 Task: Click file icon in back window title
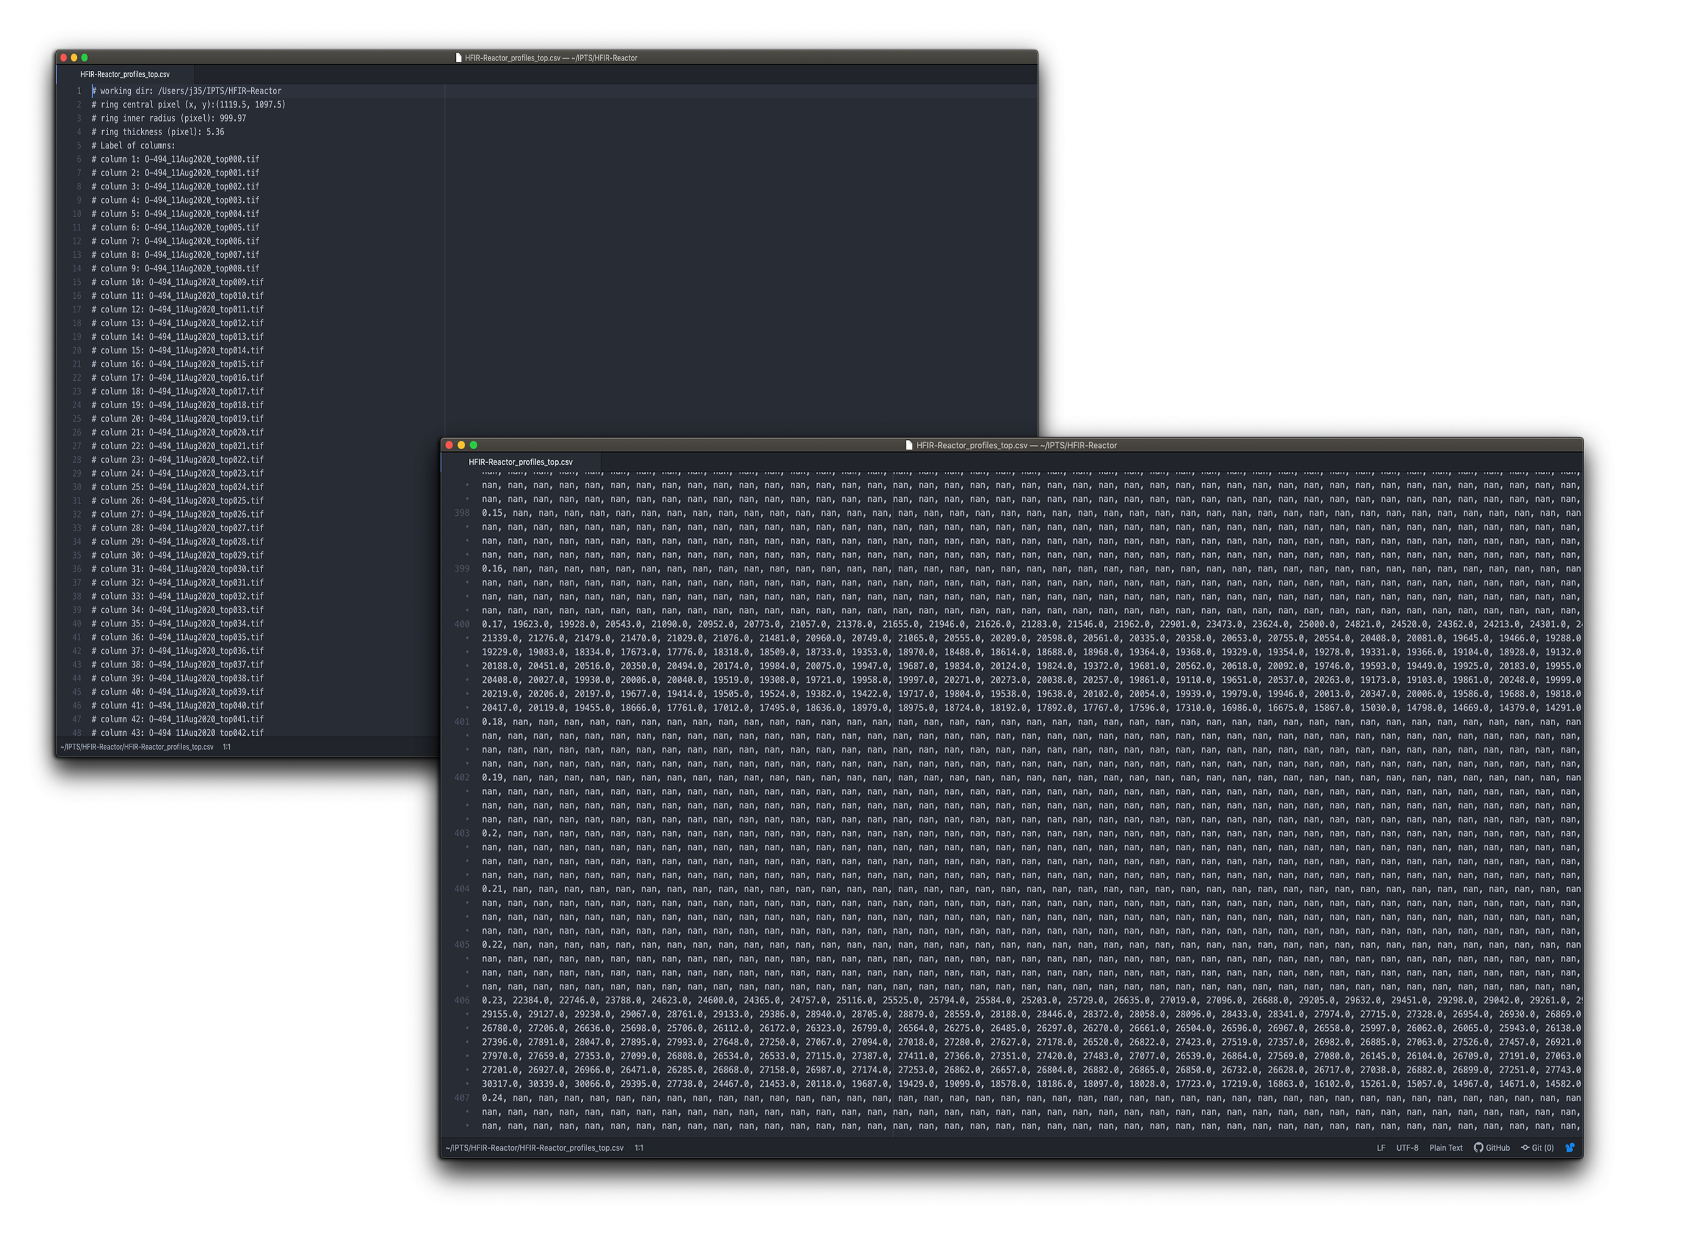[x=458, y=58]
